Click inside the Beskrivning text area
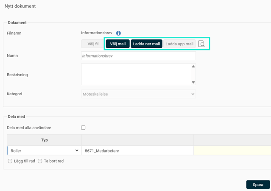 (x=136, y=75)
